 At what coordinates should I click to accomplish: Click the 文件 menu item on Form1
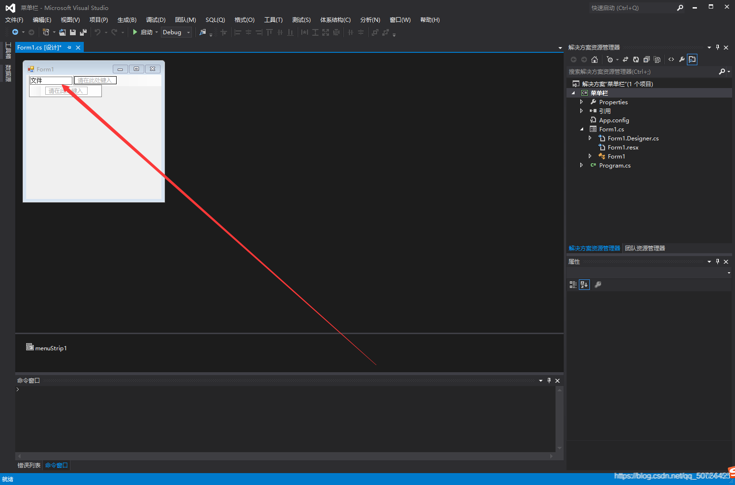(x=51, y=80)
